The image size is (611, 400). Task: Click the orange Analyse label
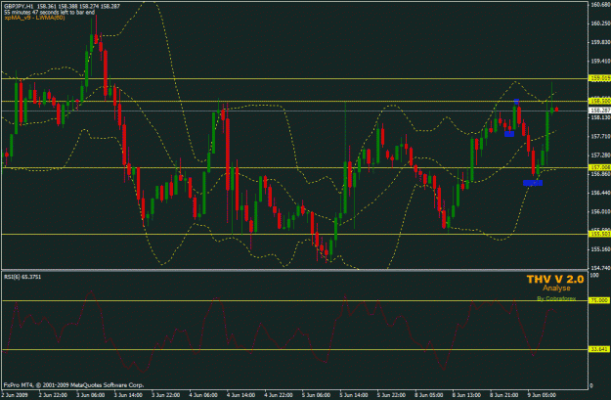pos(556,289)
